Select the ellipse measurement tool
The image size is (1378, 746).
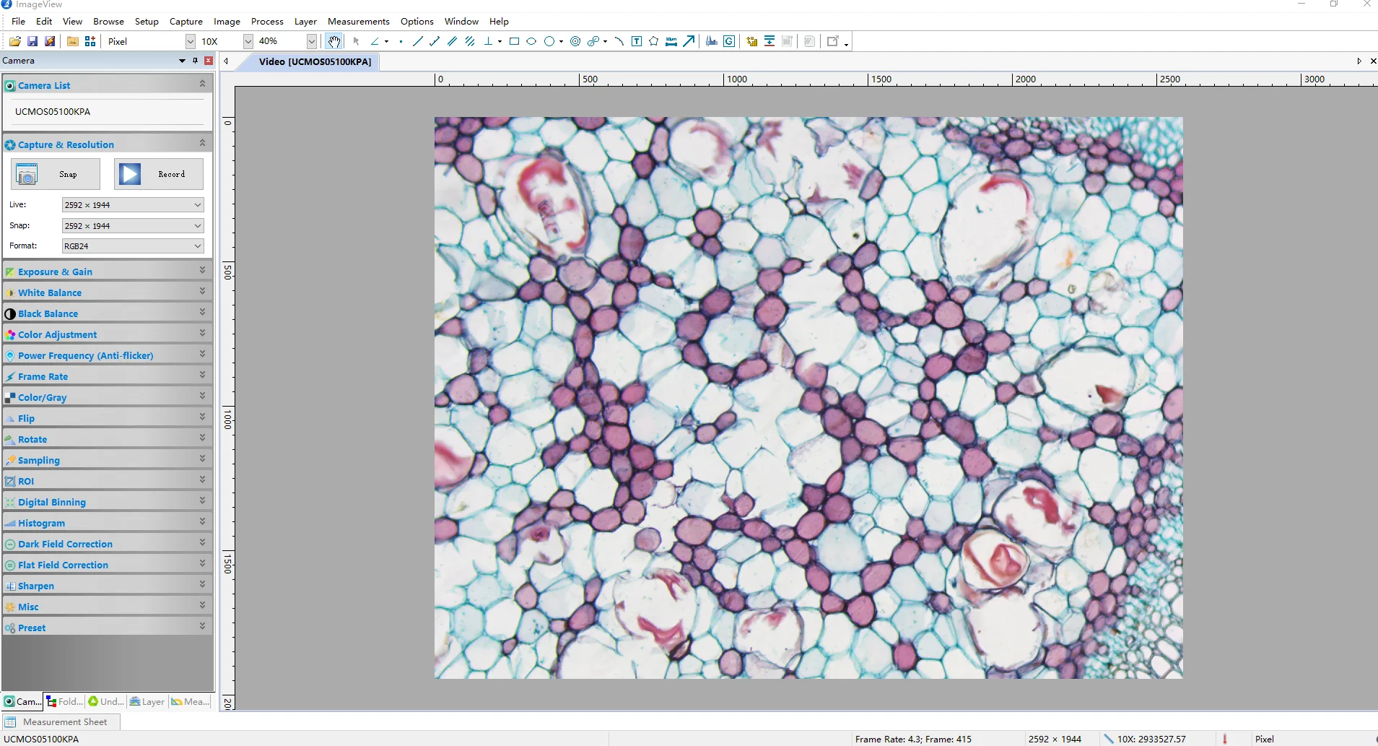[531, 42]
